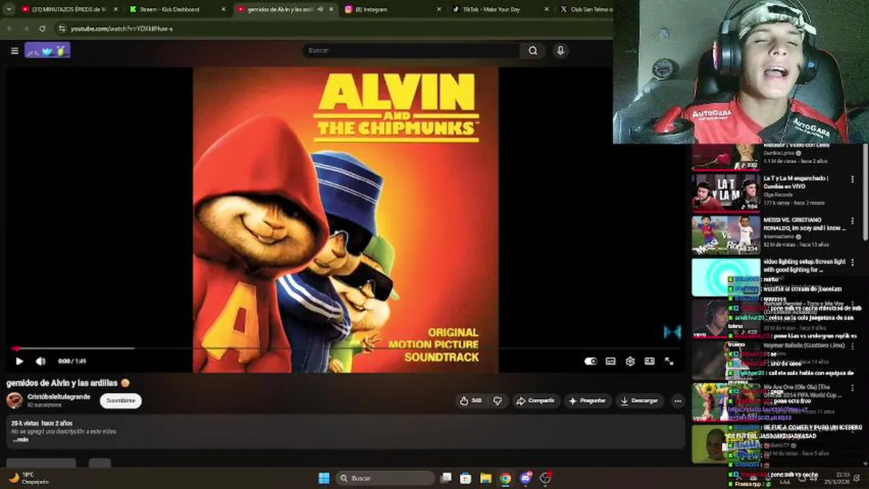Open the browser tab search dropdown arrow
The image size is (869, 489).
tap(8, 10)
